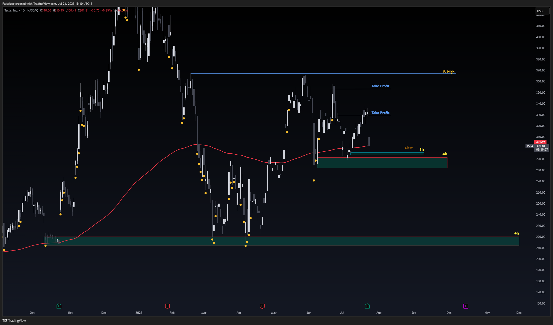Click the 301.81 last price label
Image resolution: width=553 pixels, height=325 pixels.
tap(540, 146)
